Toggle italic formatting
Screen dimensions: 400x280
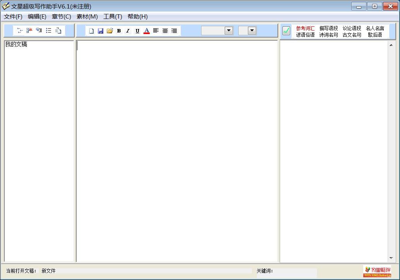point(128,31)
